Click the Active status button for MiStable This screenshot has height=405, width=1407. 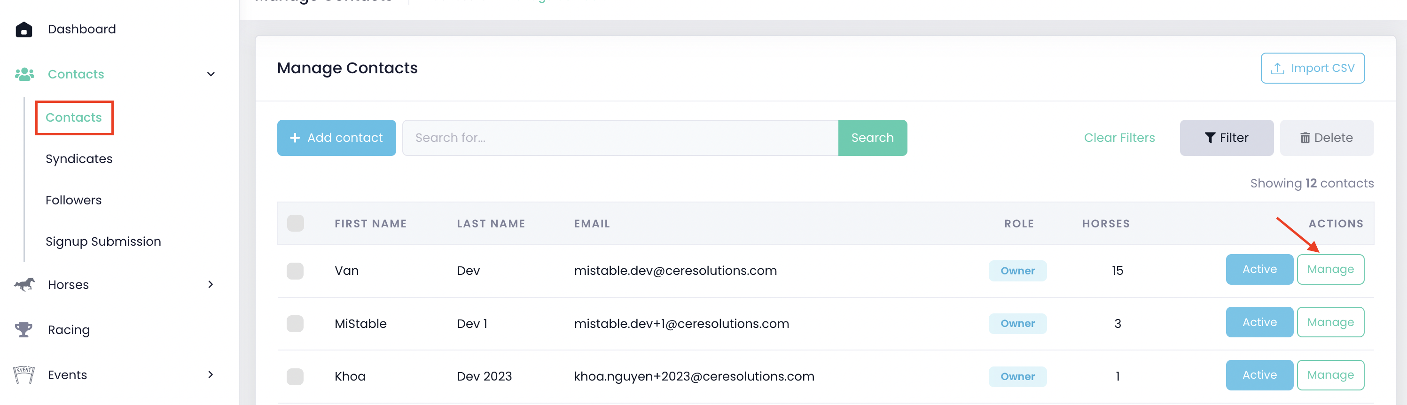click(1259, 322)
